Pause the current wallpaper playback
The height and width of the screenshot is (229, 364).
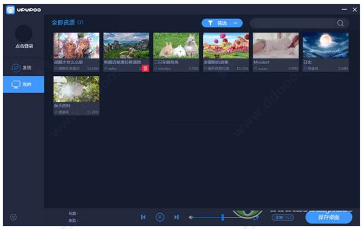point(160,217)
